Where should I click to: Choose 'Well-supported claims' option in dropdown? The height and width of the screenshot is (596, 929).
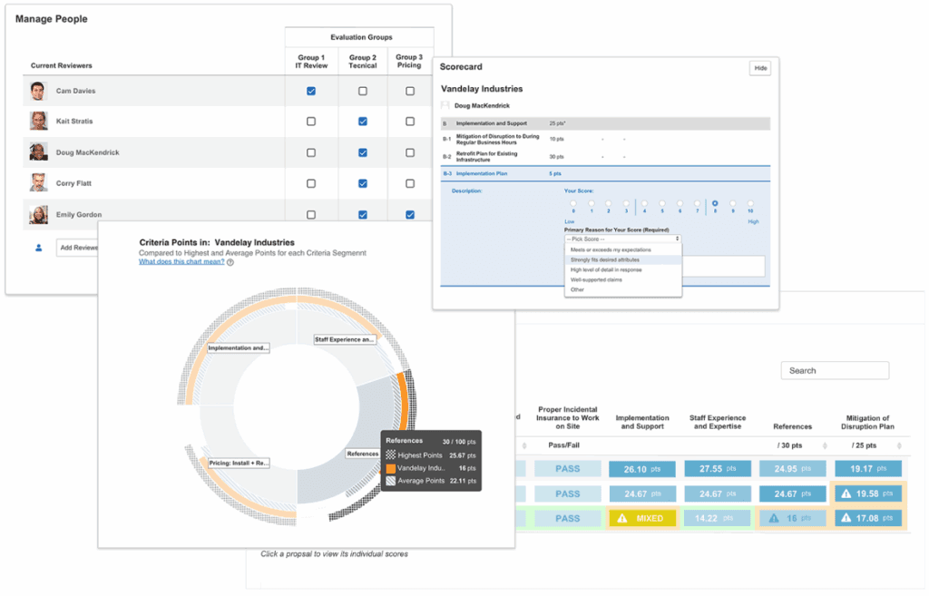pyautogui.click(x=596, y=279)
